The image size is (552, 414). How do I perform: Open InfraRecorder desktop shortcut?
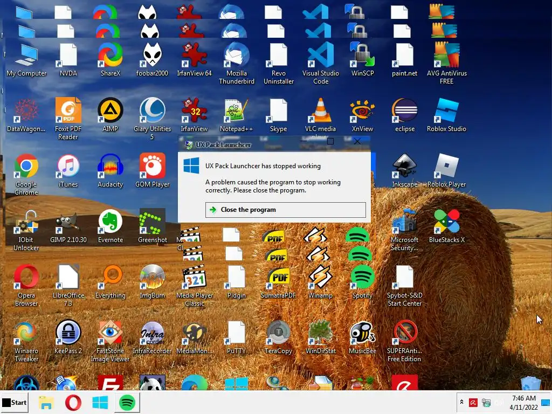[152, 339]
